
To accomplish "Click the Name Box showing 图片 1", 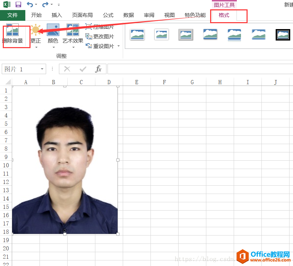I will click(x=20, y=69).
